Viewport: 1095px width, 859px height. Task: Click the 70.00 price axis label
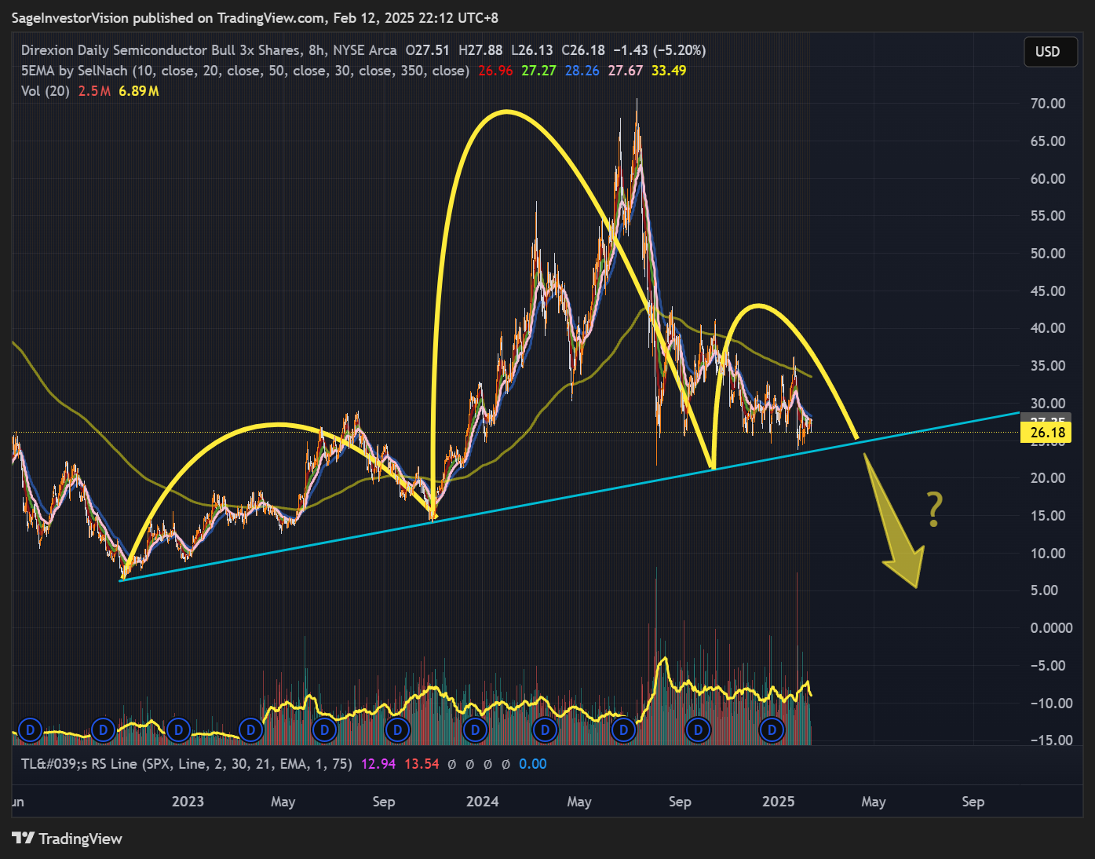click(x=1048, y=104)
